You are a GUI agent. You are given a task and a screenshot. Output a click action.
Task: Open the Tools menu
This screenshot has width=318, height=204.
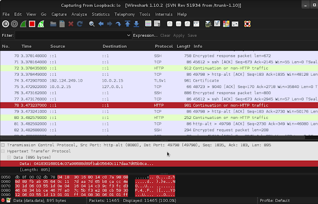tap(145, 14)
